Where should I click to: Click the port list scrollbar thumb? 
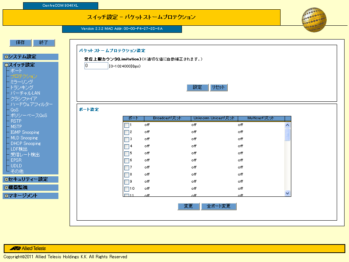[287, 135]
